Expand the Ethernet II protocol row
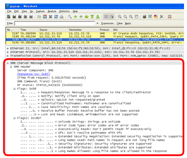Viewport: 187px width, 158px height. (8, 48)
